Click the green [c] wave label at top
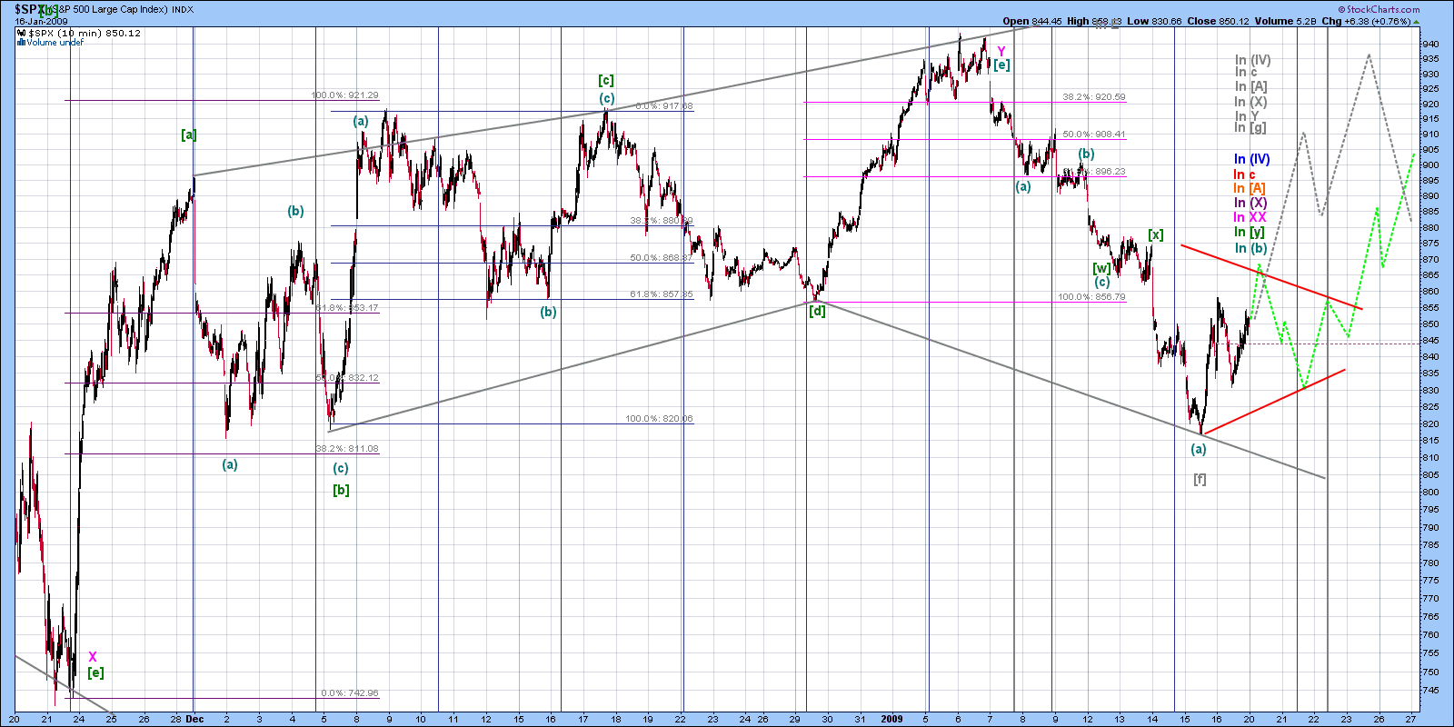Viewport: 1454px width, 727px height. coord(606,80)
